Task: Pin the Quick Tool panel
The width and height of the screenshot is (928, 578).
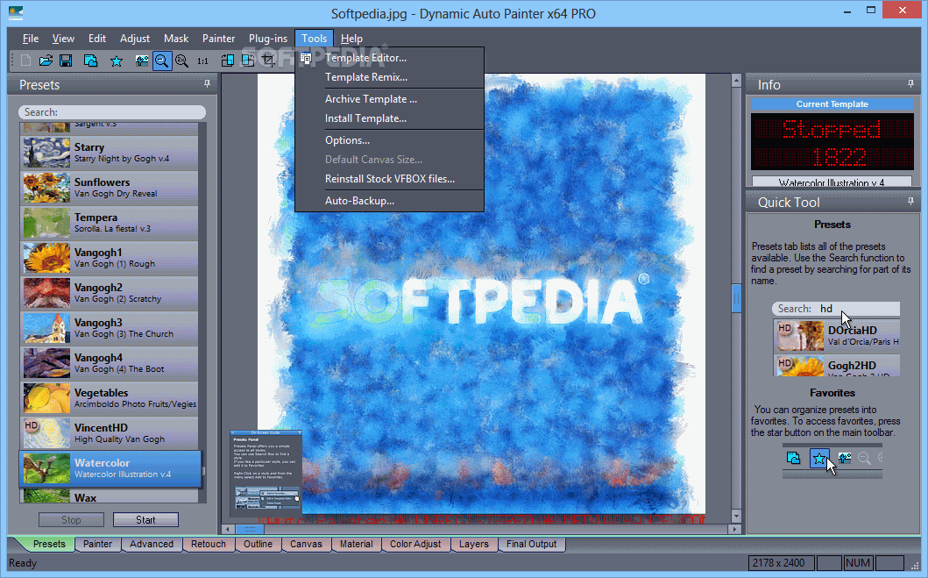Action: click(910, 202)
